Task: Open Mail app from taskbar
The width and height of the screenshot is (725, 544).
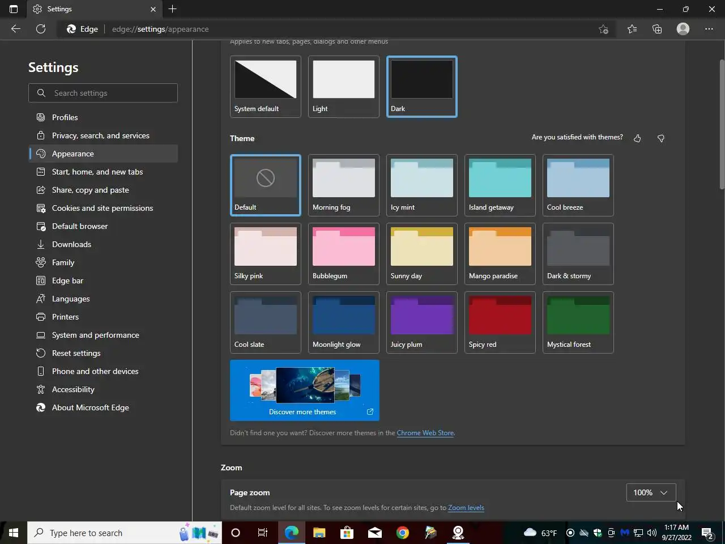Action: pyautogui.click(x=374, y=533)
